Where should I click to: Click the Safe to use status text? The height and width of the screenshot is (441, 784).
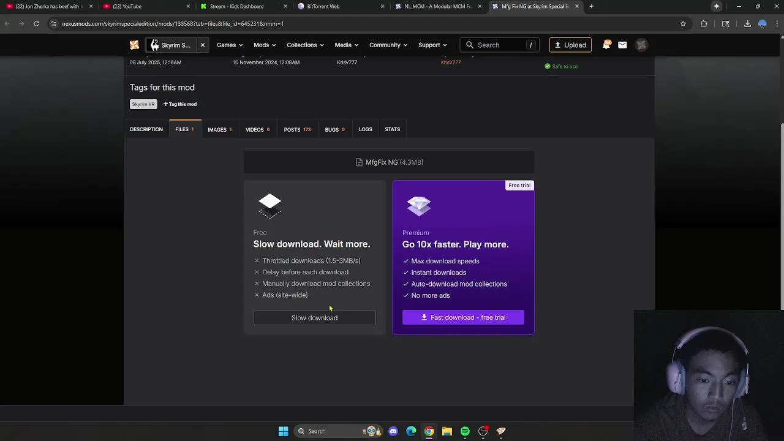[565, 66]
